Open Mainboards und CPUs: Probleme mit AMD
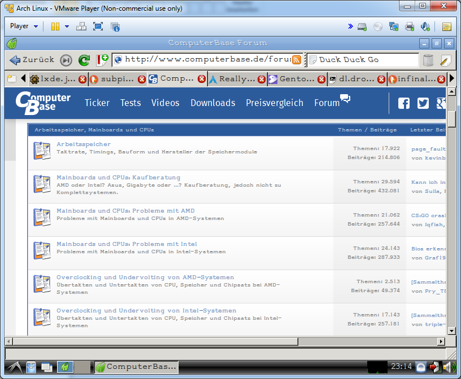 point(125,211)
